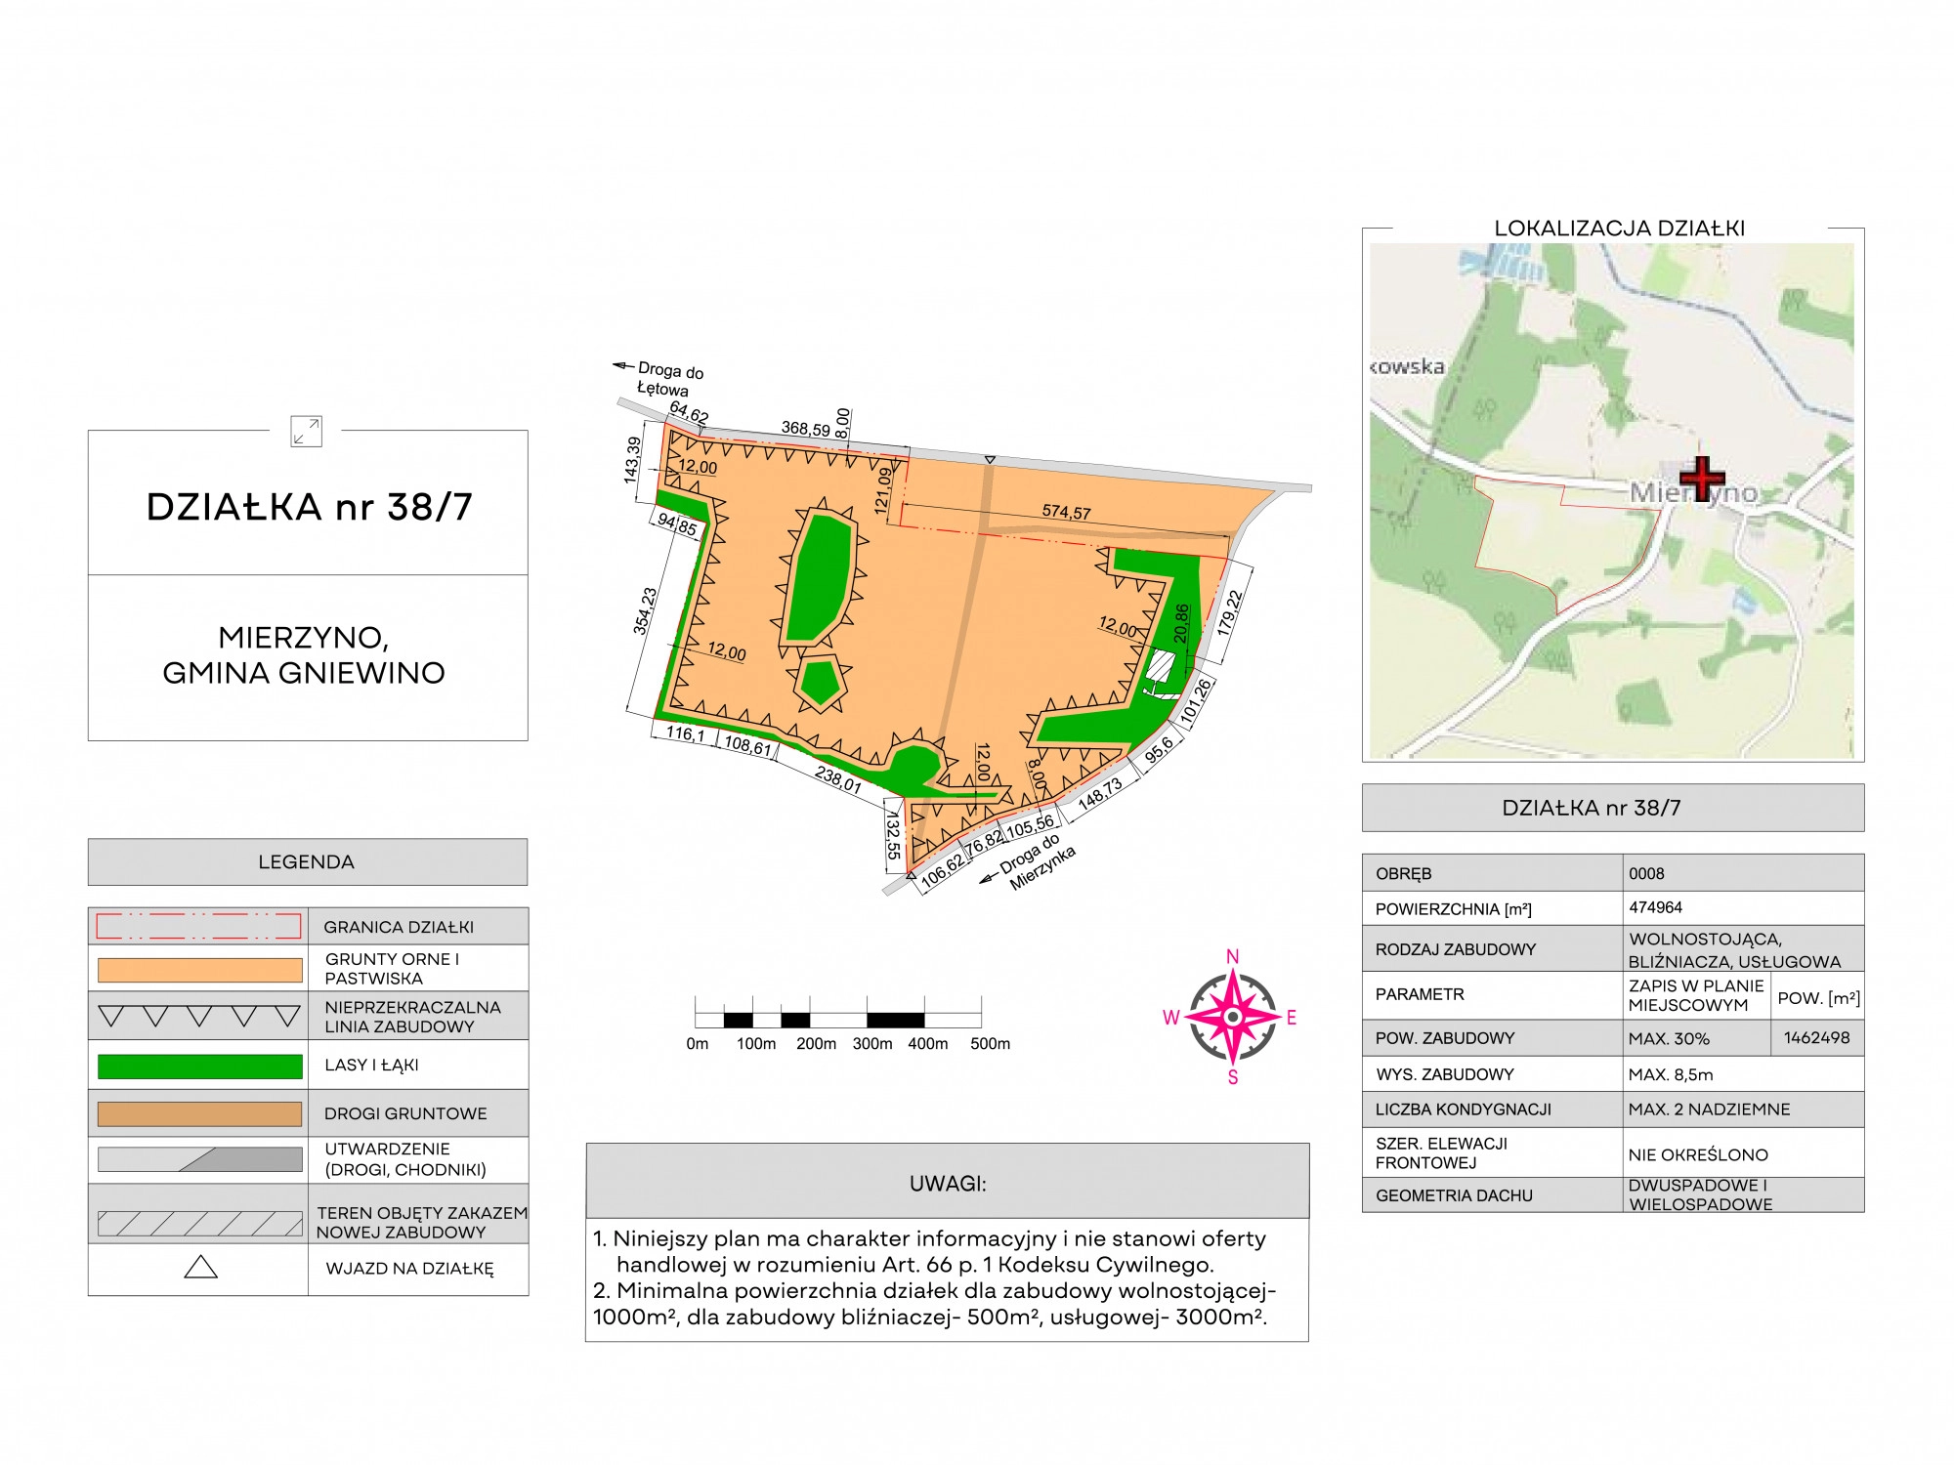
Task: Click the Droga do Mierzynka label
Action: (x=1034, y=862)
